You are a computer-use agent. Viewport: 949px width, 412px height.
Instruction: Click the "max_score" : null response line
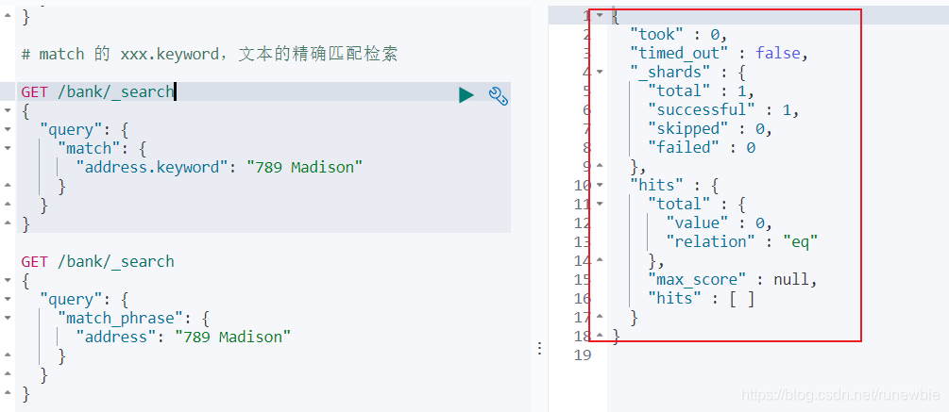coord(733,279)
